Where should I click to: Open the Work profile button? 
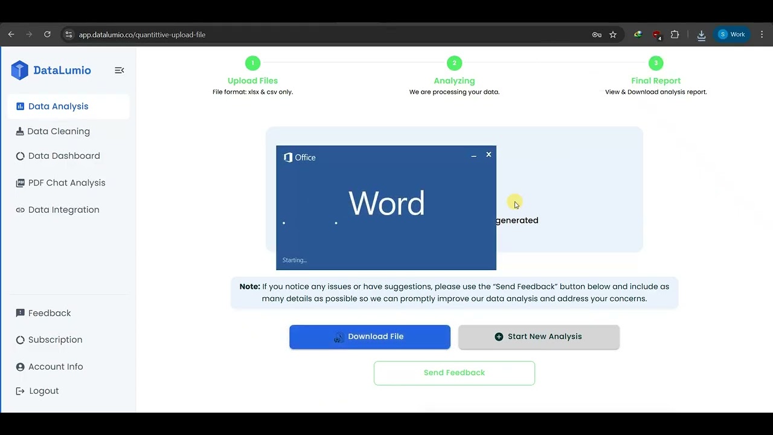pos(731,34)
